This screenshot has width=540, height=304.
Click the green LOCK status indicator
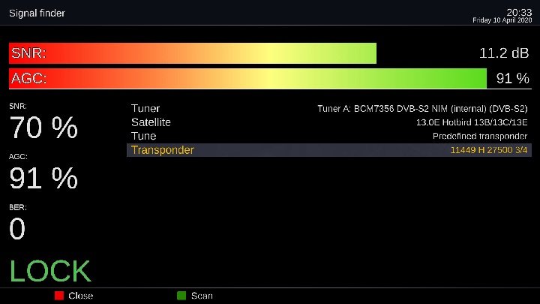pos(49,272)
